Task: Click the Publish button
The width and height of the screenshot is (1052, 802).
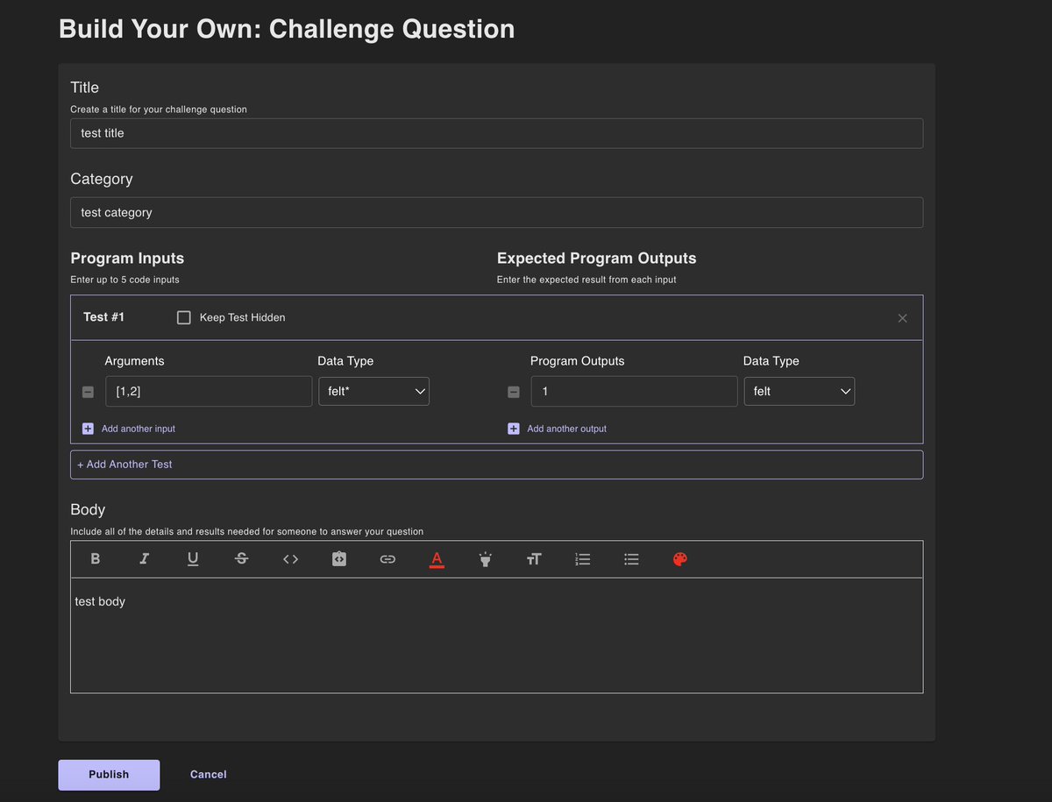Action: pos(109,775)
